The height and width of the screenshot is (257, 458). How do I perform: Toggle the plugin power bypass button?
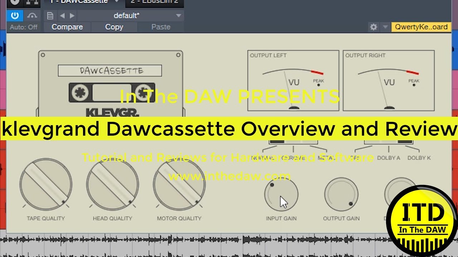click(15, 15)
